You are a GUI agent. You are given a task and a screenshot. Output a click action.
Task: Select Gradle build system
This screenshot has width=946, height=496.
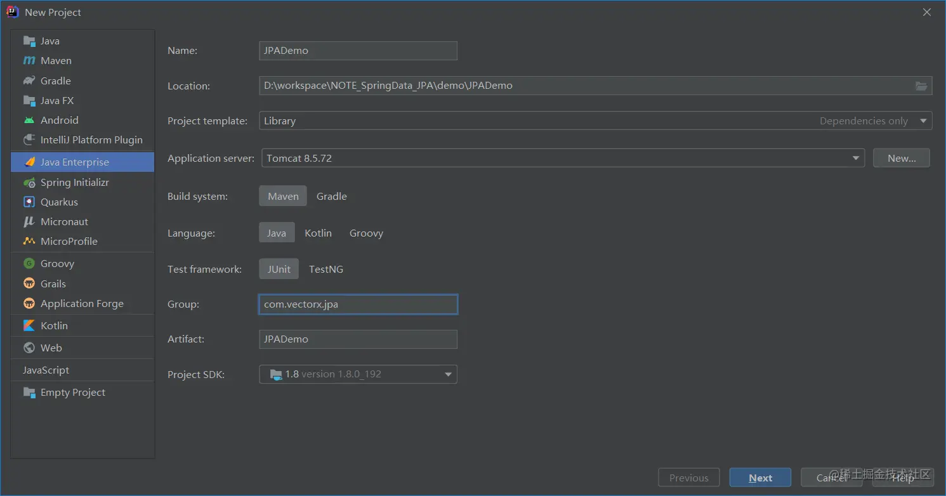click(332, 196)
